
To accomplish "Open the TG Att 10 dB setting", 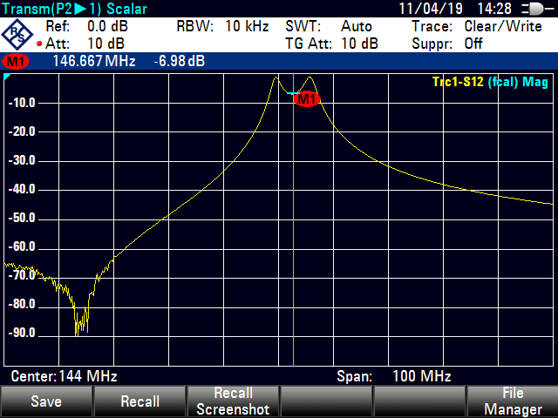I will click(x=331, y=44).
